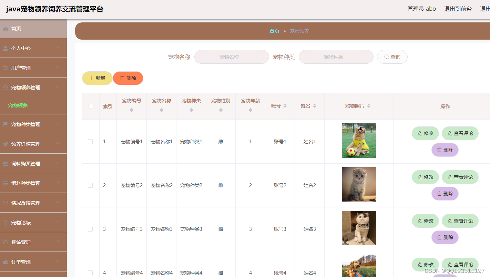Viewport: 490px width, 277px height.
Task: Click the 用户管理 sidebar icon
Action: click(5, 68)
